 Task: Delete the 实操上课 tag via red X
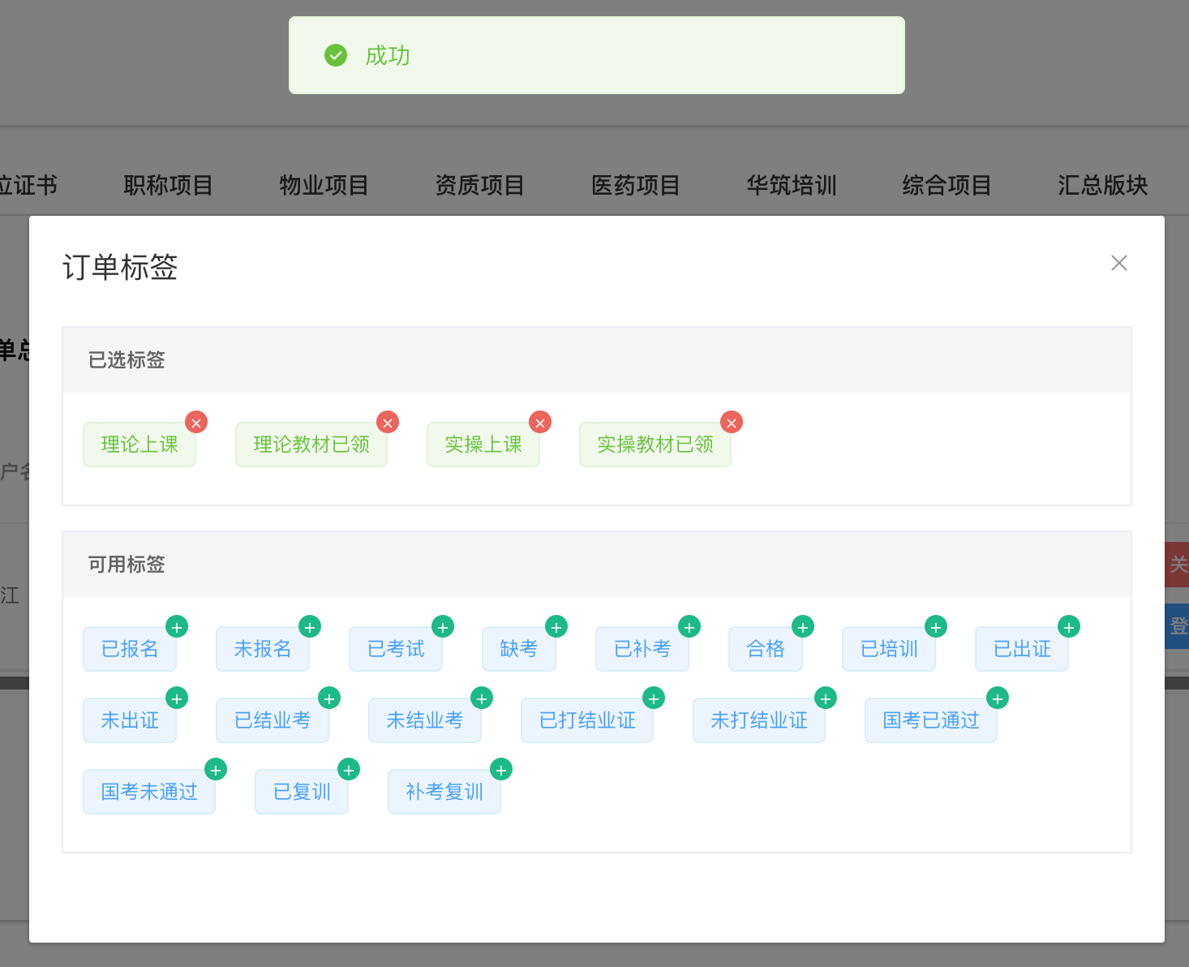click(x=540, y=423)
